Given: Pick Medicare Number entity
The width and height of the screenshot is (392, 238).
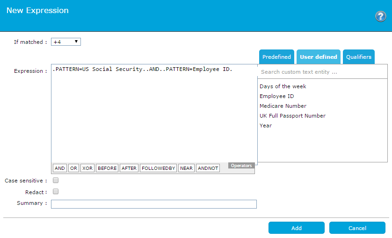Looking at the screenshot, I should pyautogui.click(x=283, y=106).
